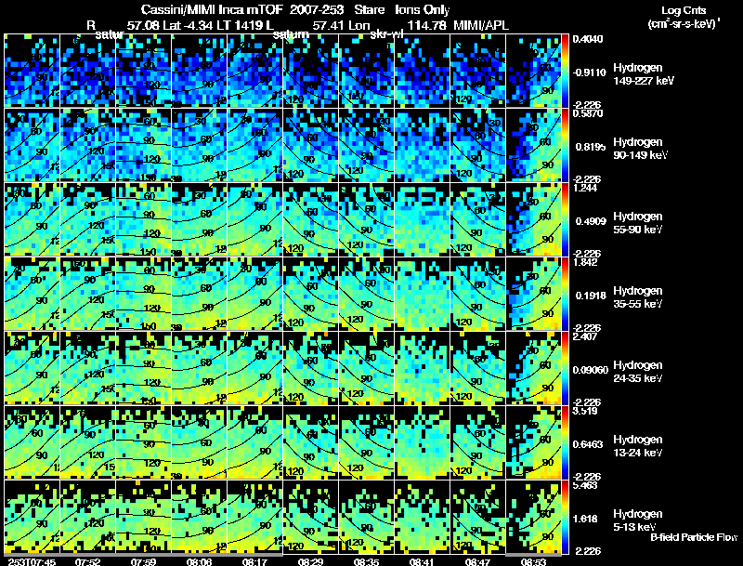Select the 24-35 keV panel at 08:17
Image resolution: width=743 pixels, height=566 pixels.
[254, 368]
